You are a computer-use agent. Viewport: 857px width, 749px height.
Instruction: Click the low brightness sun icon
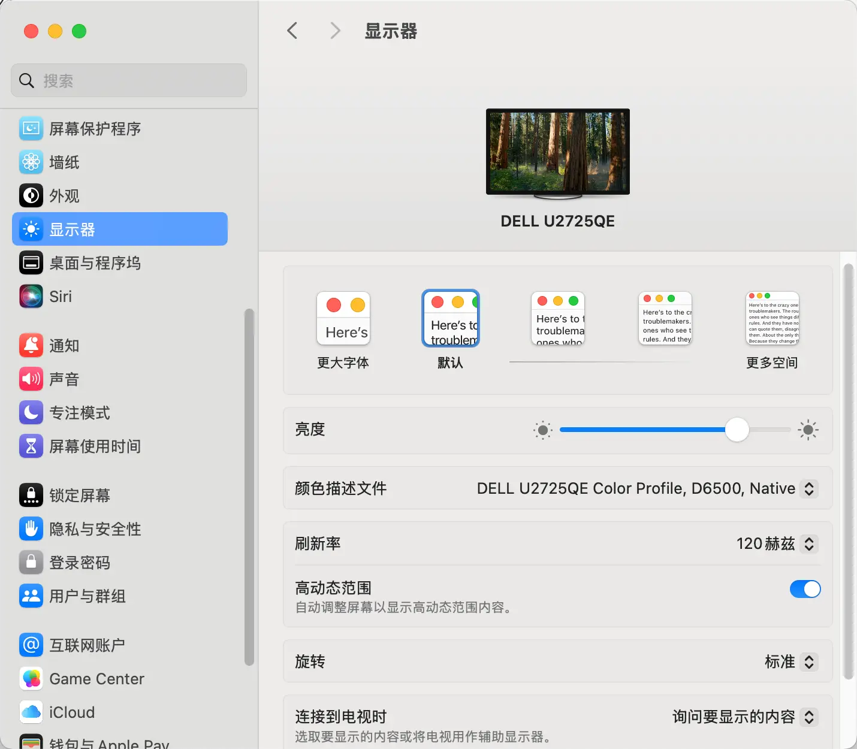[x=543, y=430]
